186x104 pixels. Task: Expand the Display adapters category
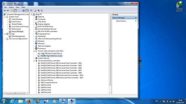point(34,24)
